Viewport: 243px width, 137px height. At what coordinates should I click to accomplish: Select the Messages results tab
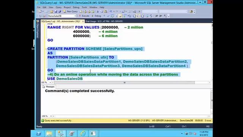click(x=48, y=87)
